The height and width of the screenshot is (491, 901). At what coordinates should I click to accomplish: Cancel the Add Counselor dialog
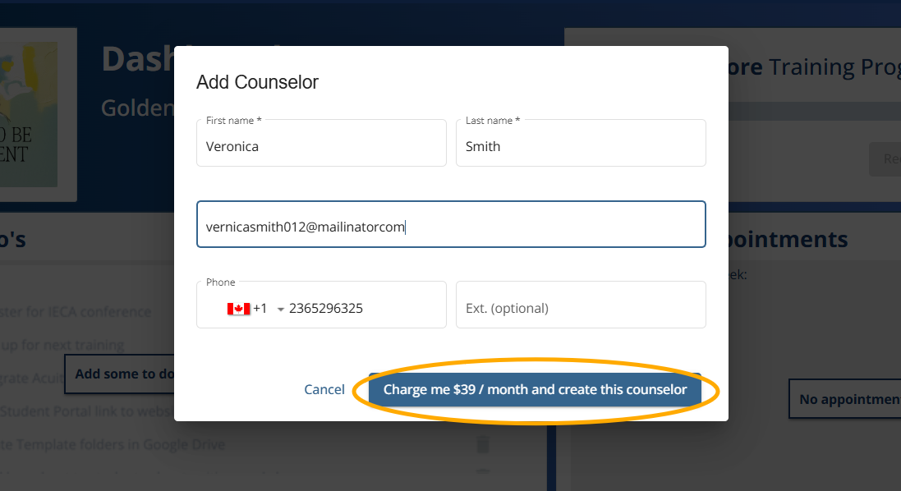click(x=324, y=389)
